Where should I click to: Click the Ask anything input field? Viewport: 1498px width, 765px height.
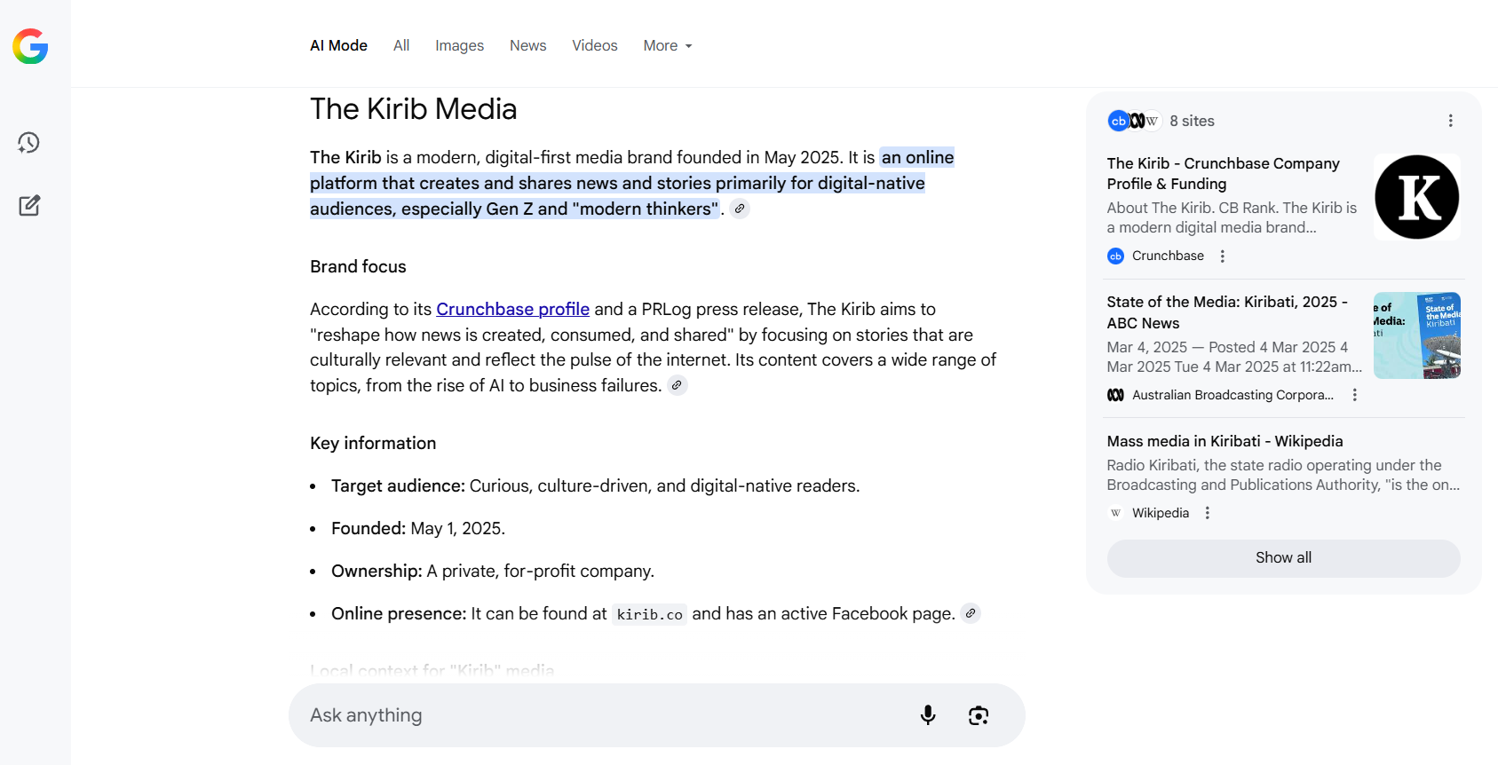click(x=604, y=715)
